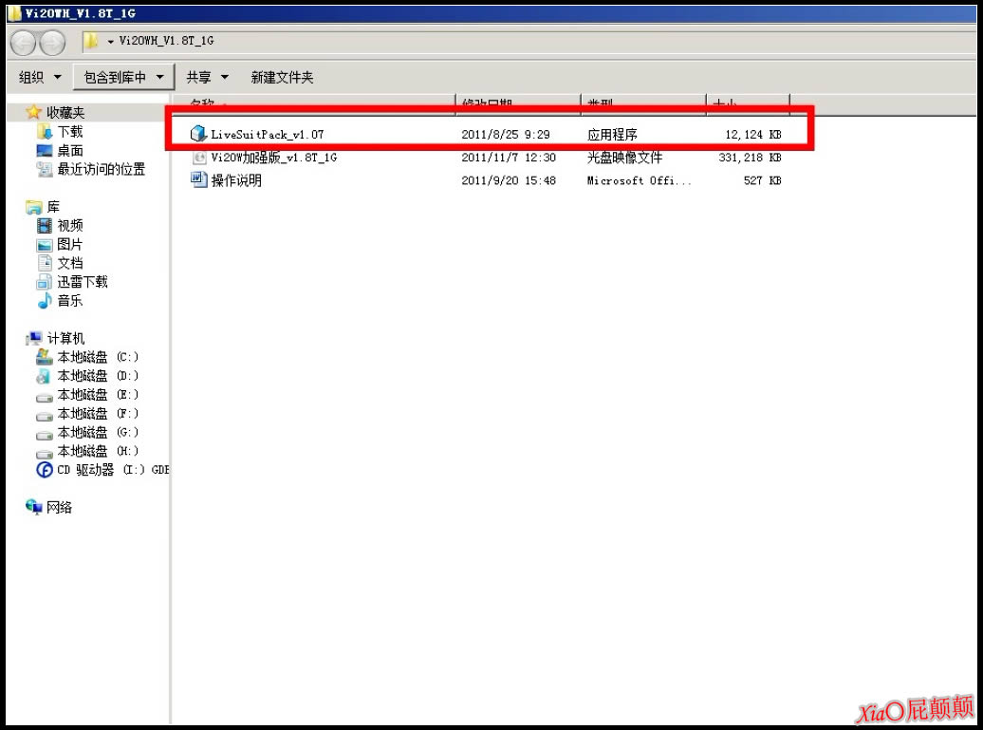The height and width of the screenshot is (730, 983).
Task: Open 本地磁盘 (C:) drive
Action: 97,357
